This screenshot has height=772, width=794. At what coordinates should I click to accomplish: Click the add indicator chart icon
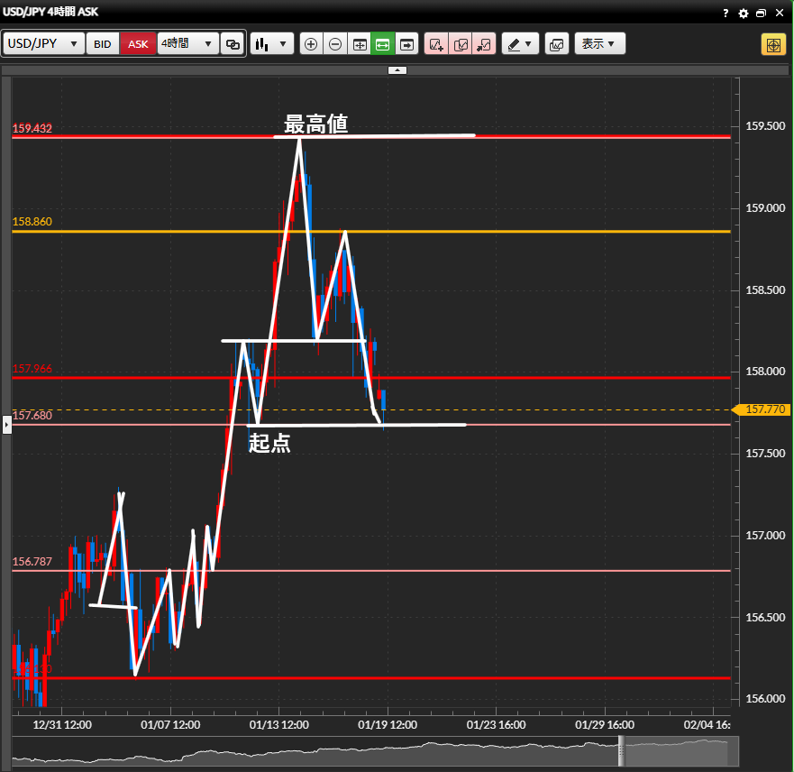436,44
